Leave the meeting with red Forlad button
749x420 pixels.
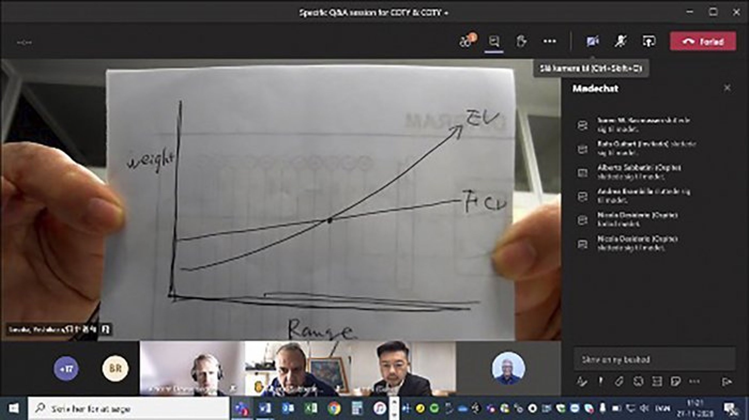[x=703, y=42]
